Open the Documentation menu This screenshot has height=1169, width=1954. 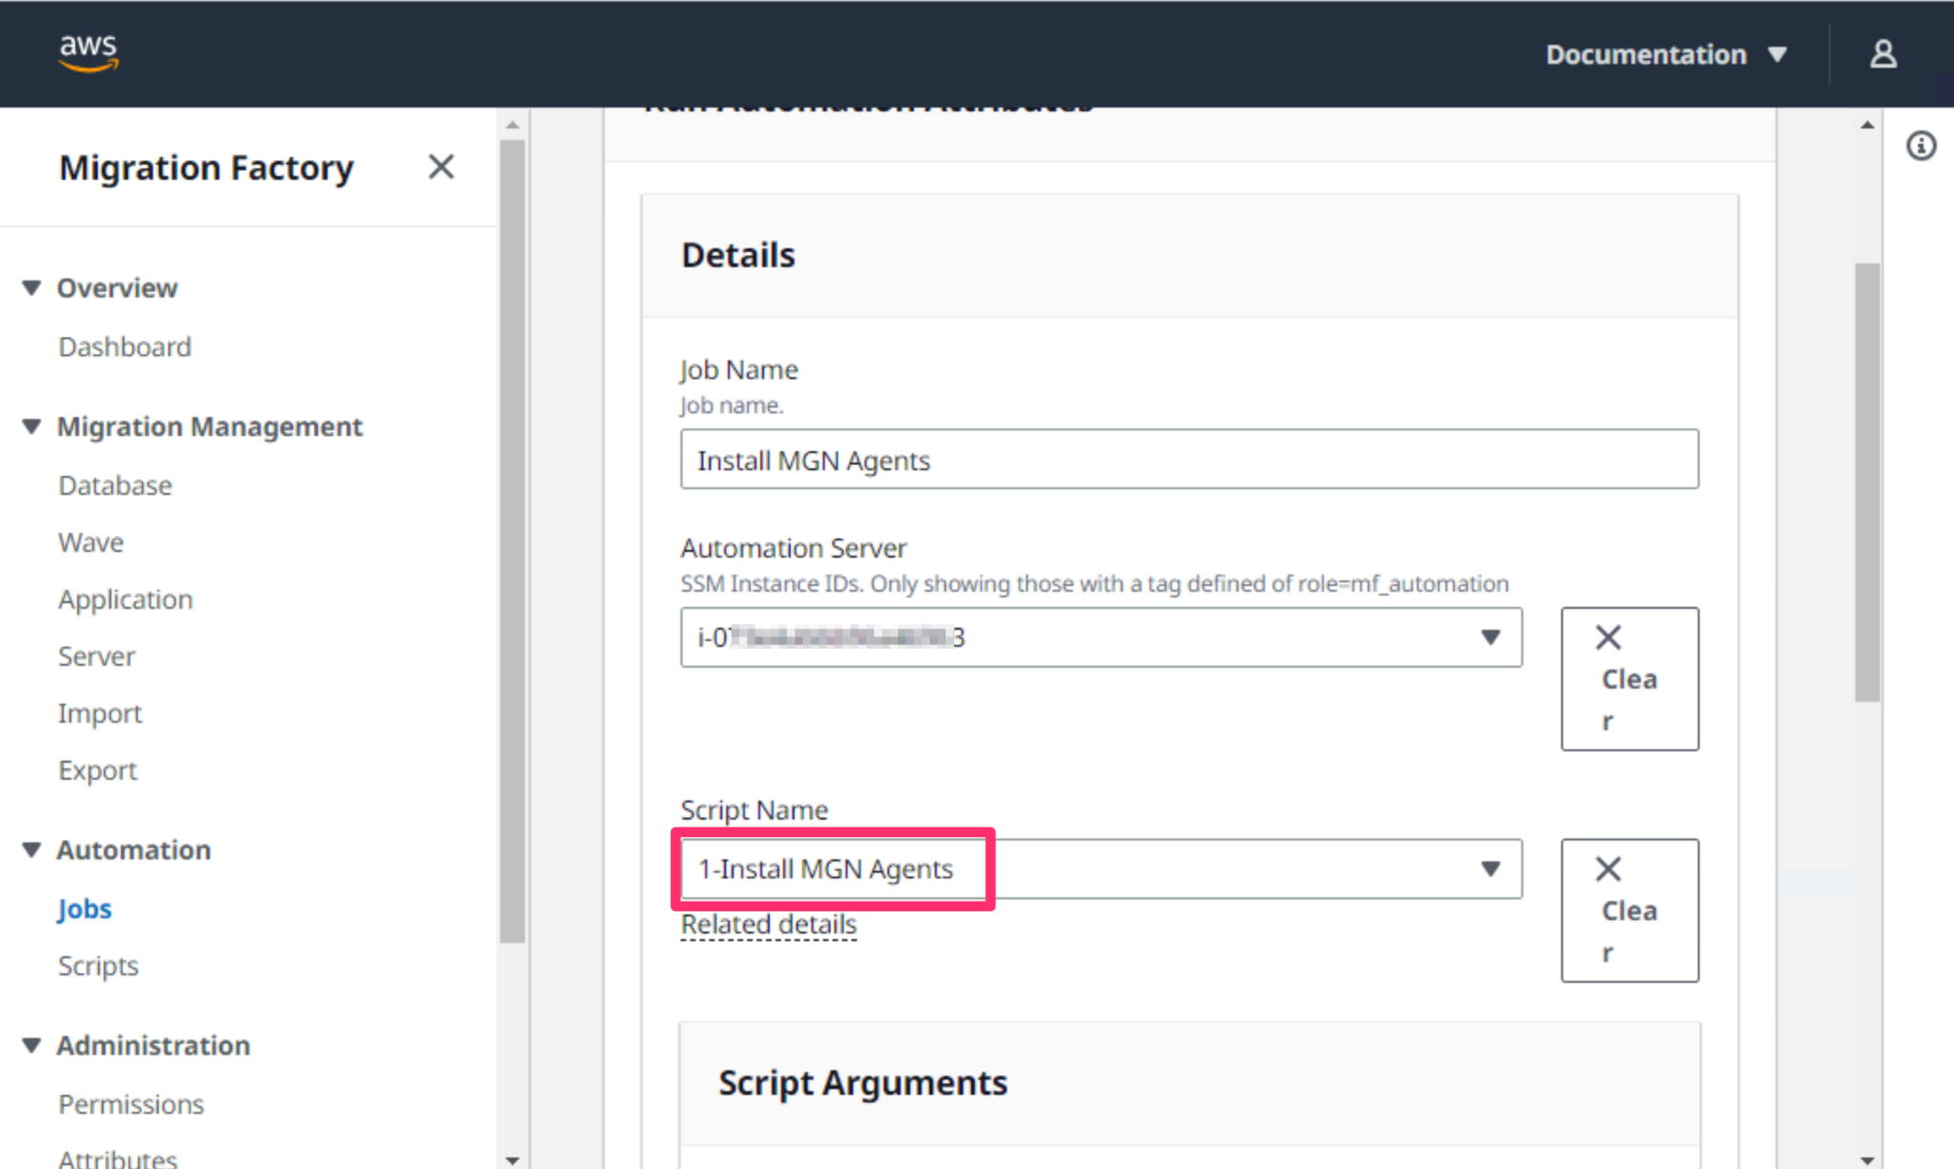tap(1664, 54)
